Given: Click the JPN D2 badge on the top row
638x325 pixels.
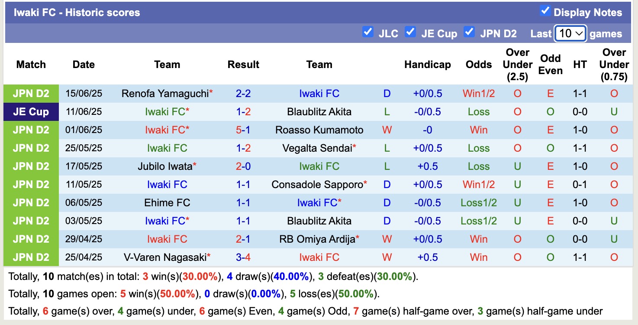Looking at the screenshot, I should click(31, 93).
